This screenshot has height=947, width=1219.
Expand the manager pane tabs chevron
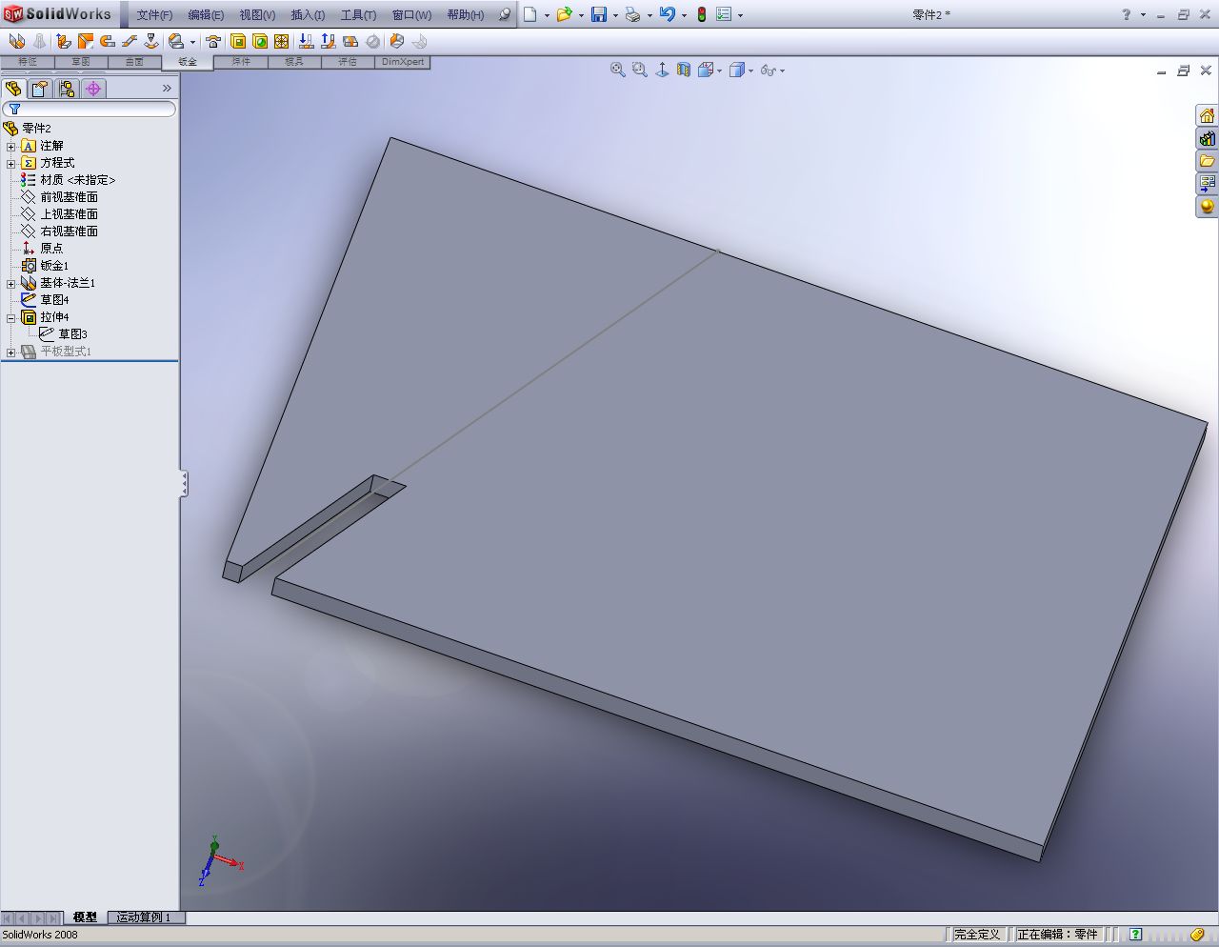pos(167,89)
